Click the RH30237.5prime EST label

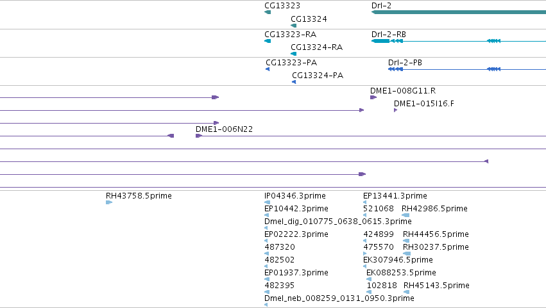click(x=436, y=248)
